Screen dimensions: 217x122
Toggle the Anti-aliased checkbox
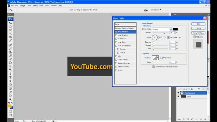pos(161,58)
